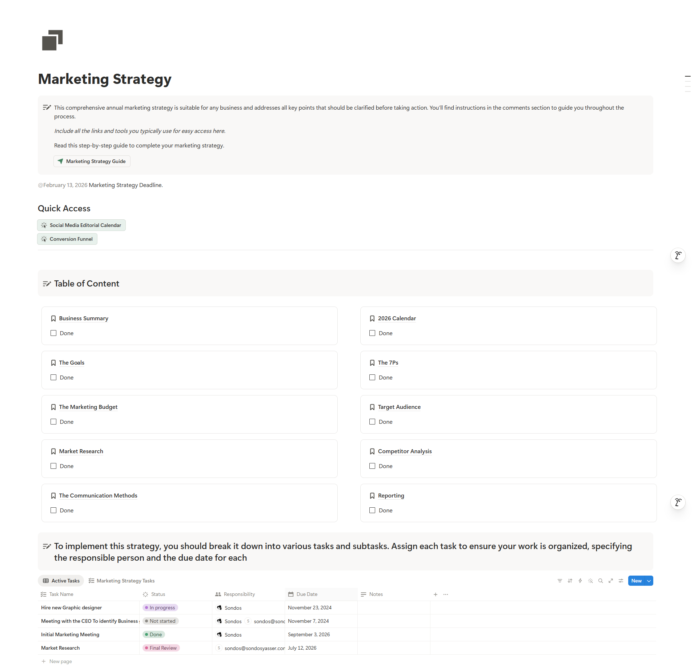The image size is (698, 670).
Task: Click the pencil icon in the intro callout
Action: point(47,107)
